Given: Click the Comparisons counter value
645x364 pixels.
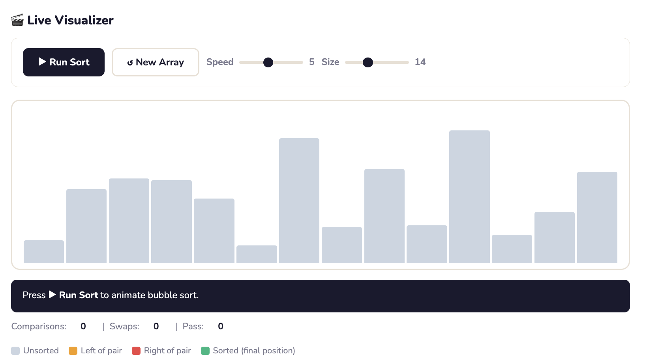Looking at the screenshot, I should 83,326.
